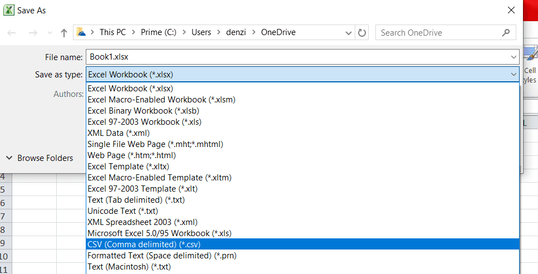Select OneDrive in the address path
Screen dimensions: 538x274
[278, 32]
